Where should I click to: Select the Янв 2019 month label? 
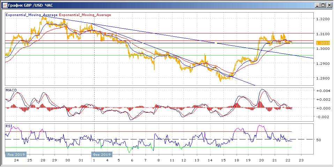pos(14,154)
